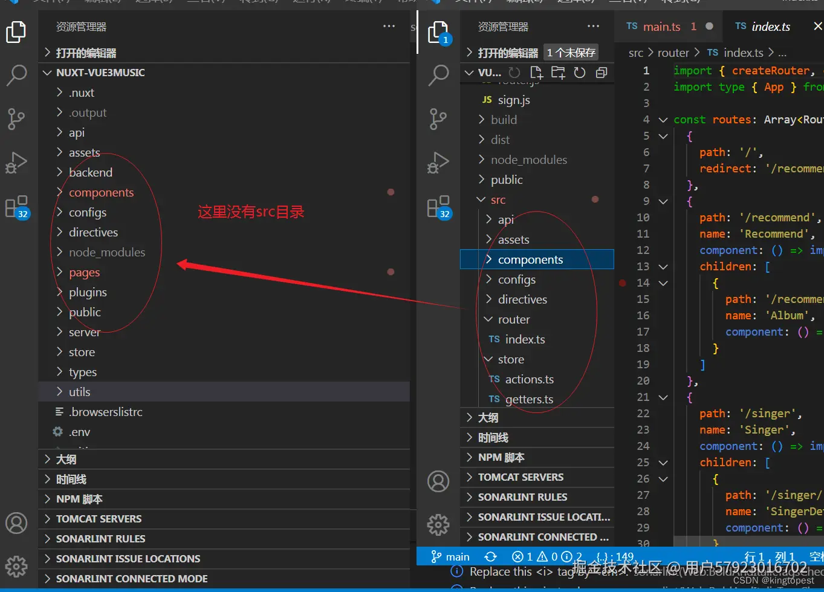Image resolution: width=824 pixels, height=592 pixels.
Task: Collapse all folders in explorer toolbar
Action: 602,73
